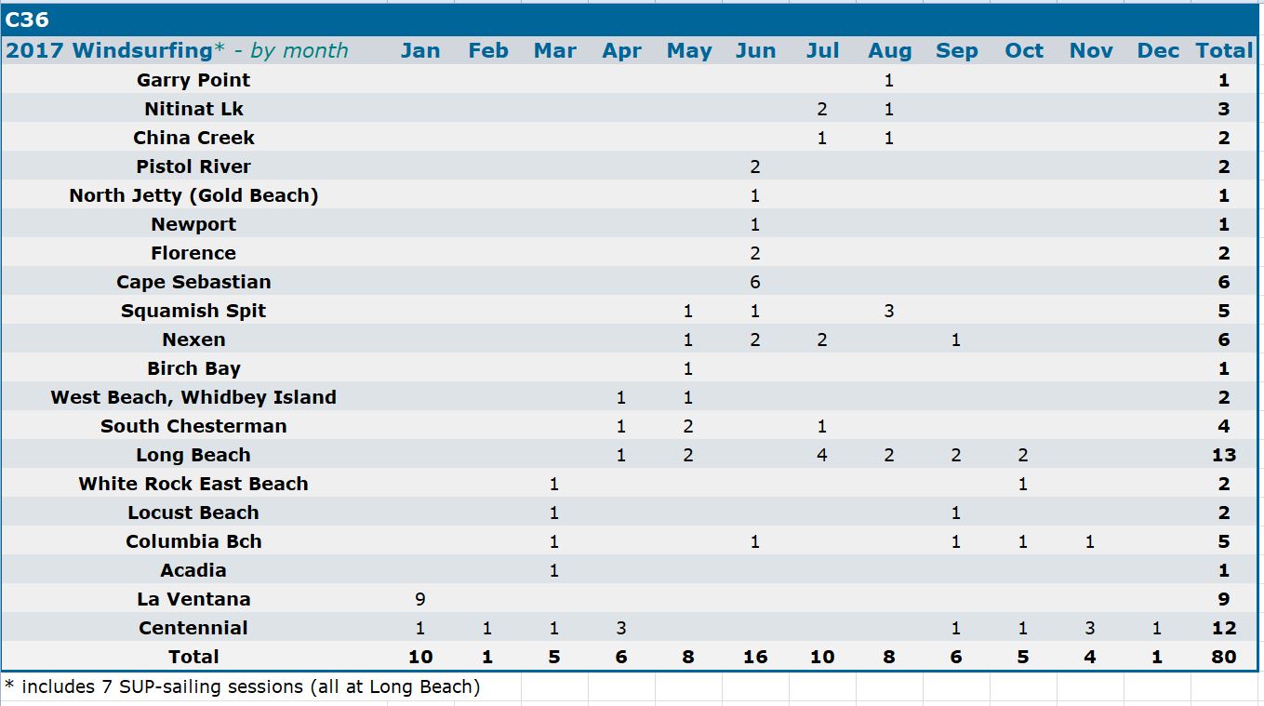Viewport: 1264px width, 706px height.
Task: Select South Chesterman's May value 2
Action: pos(688,426)
